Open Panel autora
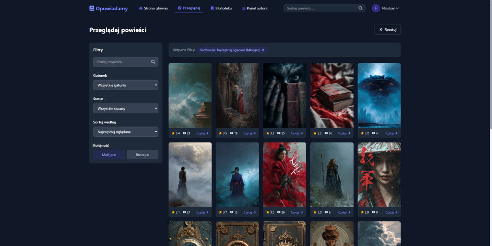492x246 pixels. [x=255, y=8]
